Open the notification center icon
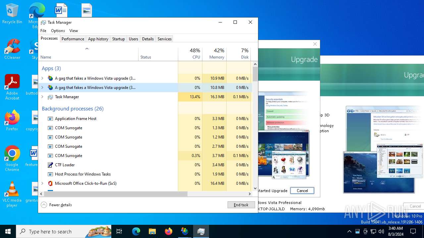424x238 pixels. click(x=413, y=231)
